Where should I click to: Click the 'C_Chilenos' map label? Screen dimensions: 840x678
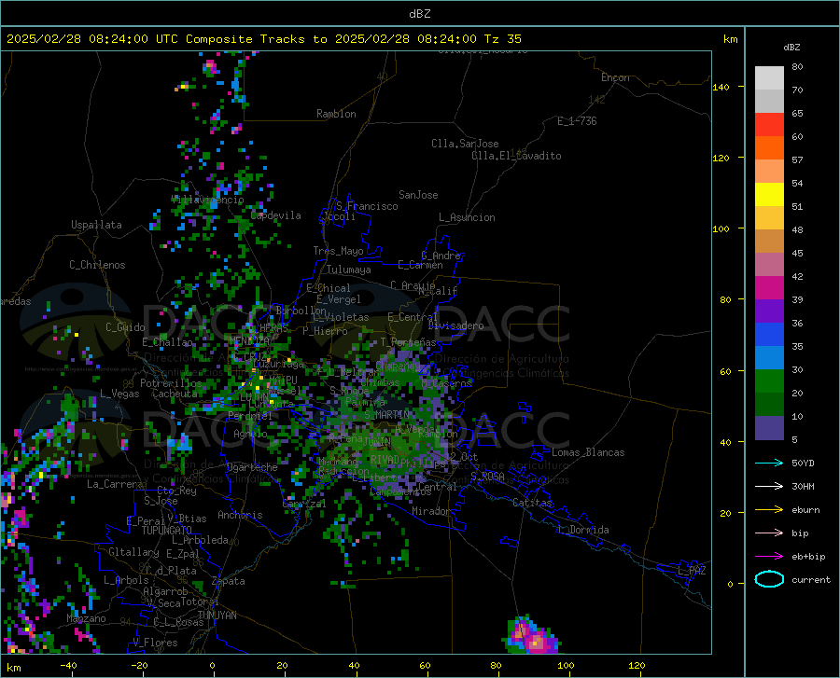click(x=97, y=265)
